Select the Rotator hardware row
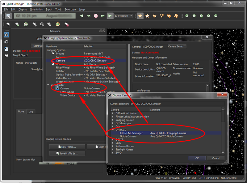 86,71
